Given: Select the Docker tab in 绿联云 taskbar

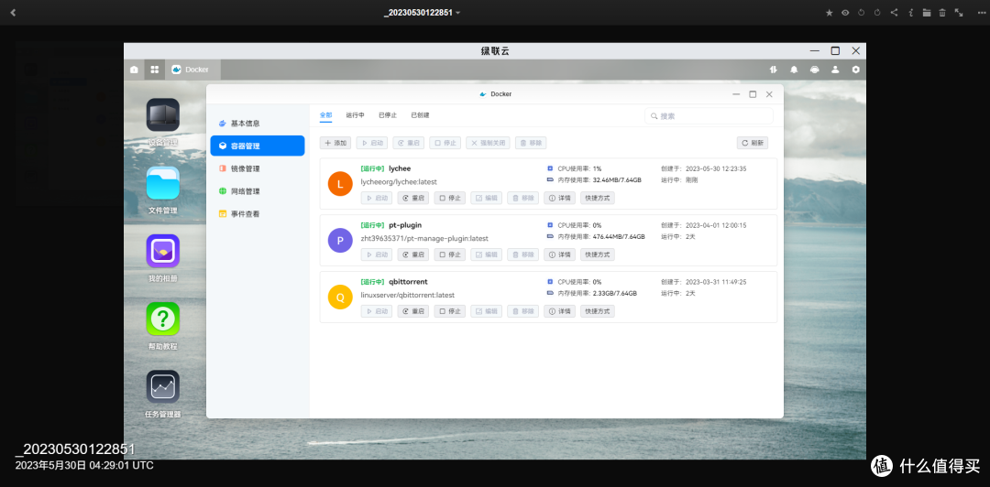Looking at the screenshot, I should 193,70.
